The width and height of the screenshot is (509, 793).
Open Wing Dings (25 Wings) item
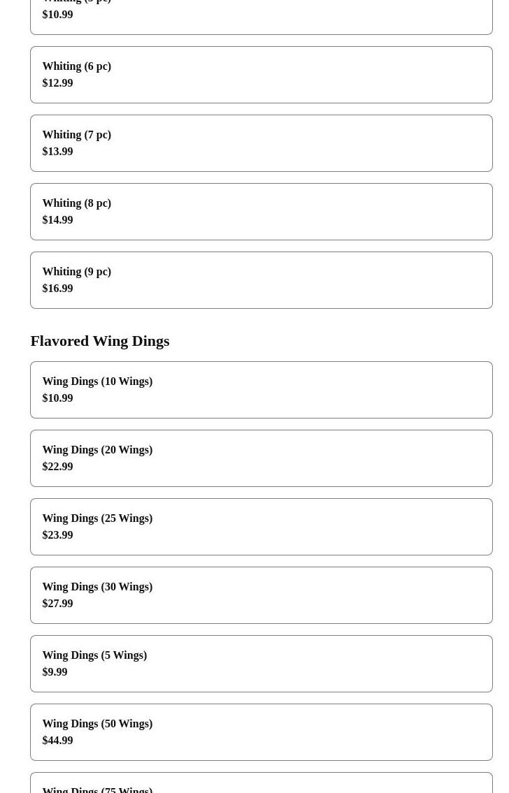[261, 527]
